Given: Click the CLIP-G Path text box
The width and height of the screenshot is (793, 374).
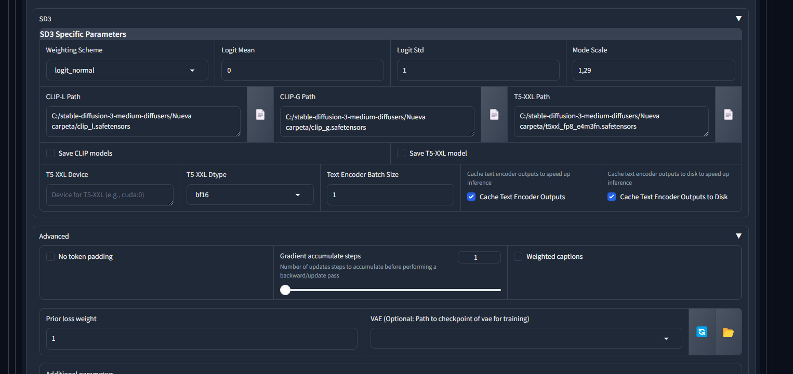Looking at the screenshot, I should (x=377, y=121).
